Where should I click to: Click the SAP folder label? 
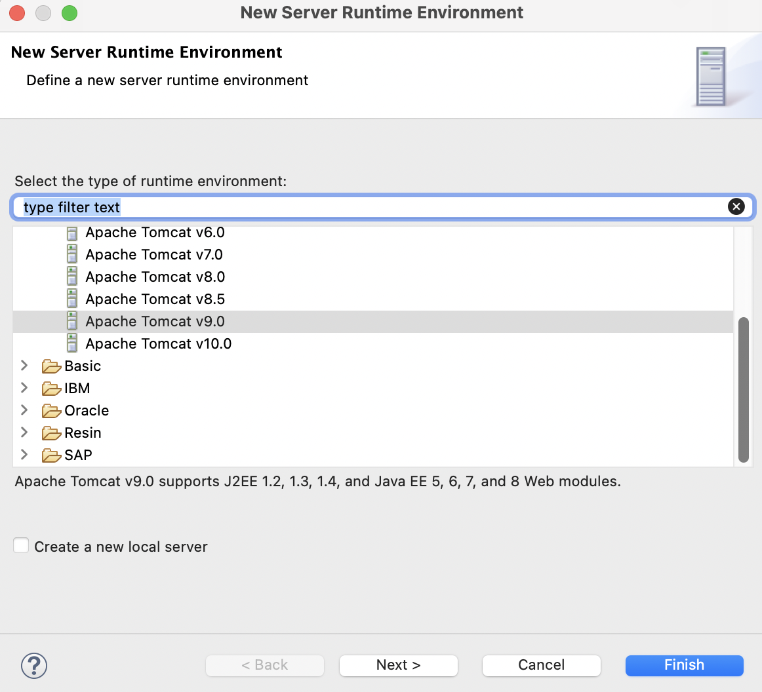pyautogui.click(x=78, y=455)
